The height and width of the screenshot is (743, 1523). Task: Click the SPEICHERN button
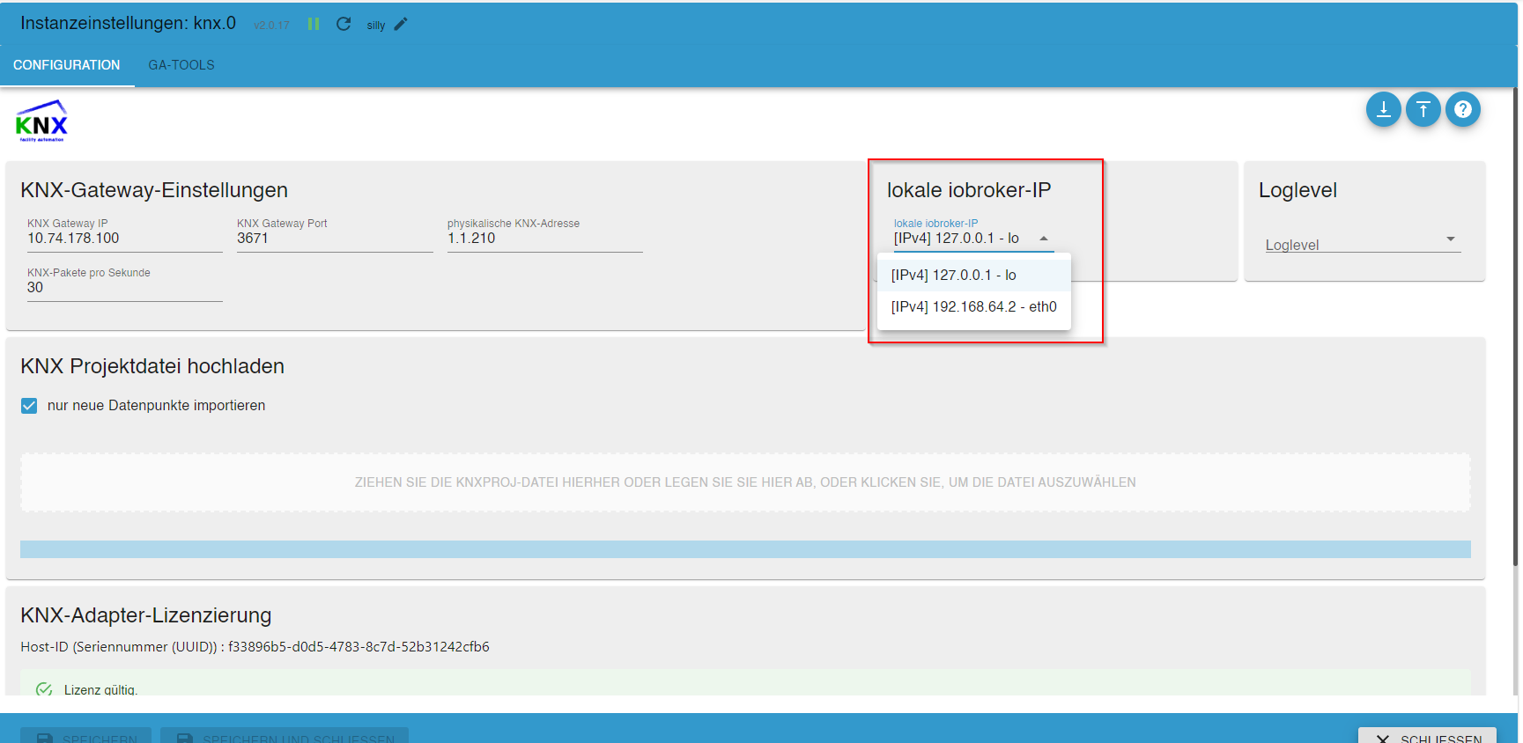(86, 736)
